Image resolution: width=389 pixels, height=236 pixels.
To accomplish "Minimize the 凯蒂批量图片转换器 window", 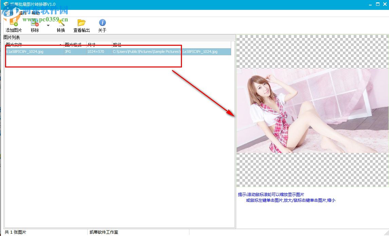I will pyautogui.click(x=370, y=4).
